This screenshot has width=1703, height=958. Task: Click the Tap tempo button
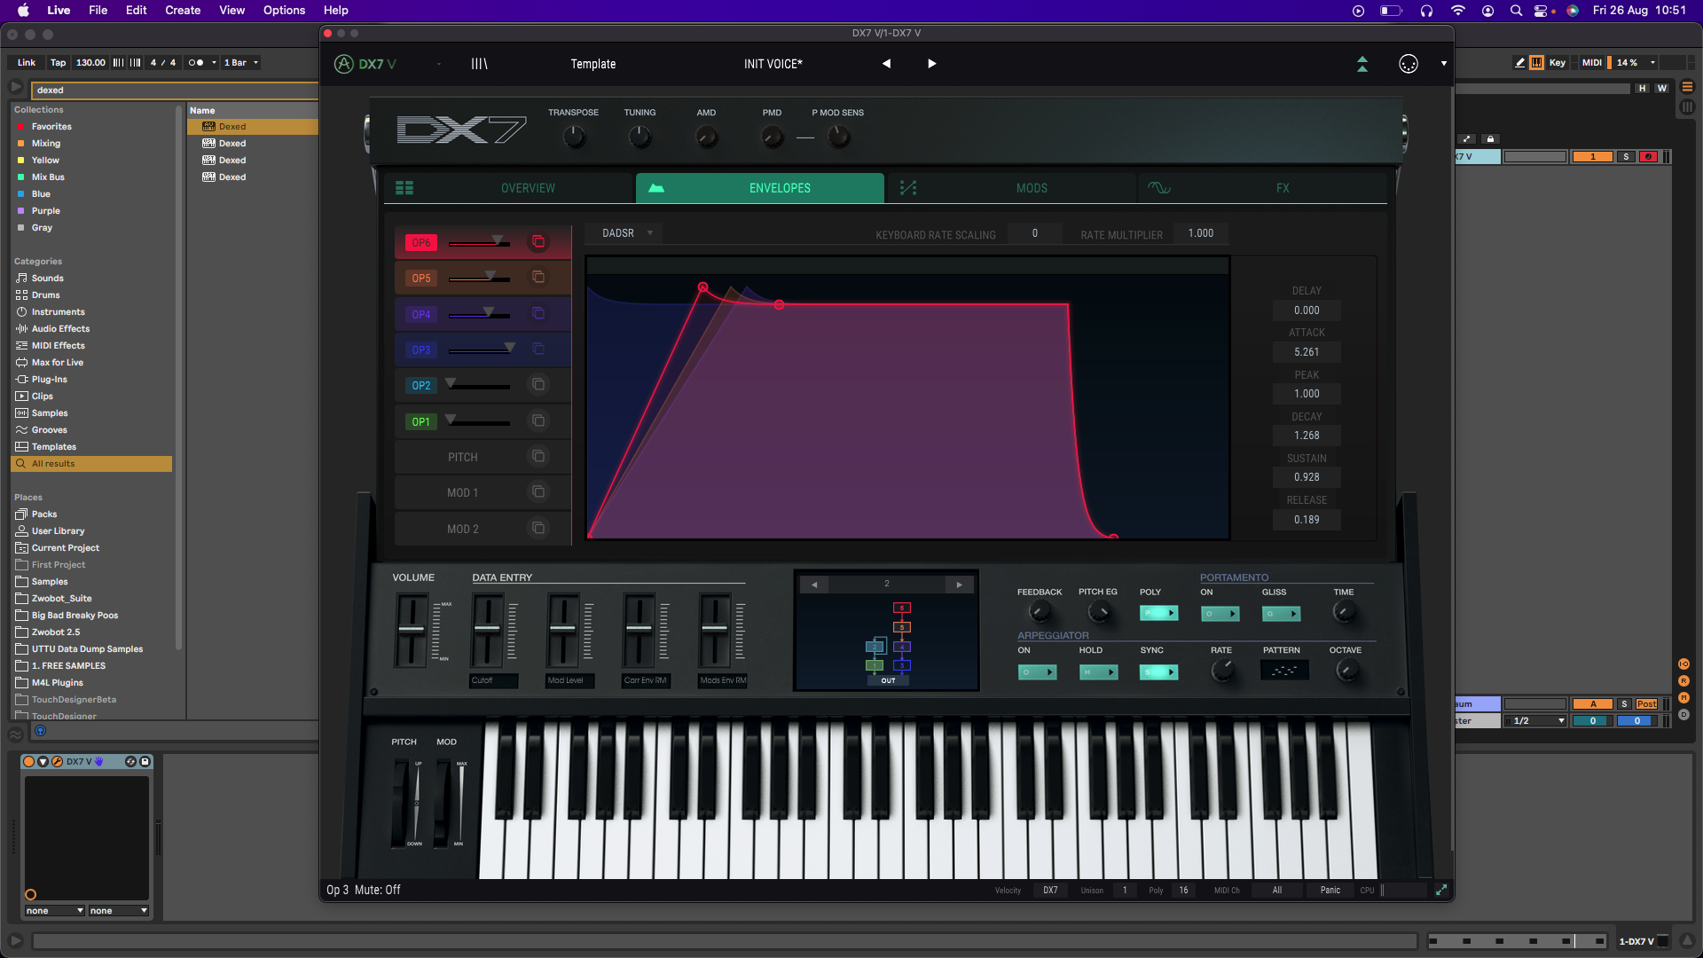[58, 63]
